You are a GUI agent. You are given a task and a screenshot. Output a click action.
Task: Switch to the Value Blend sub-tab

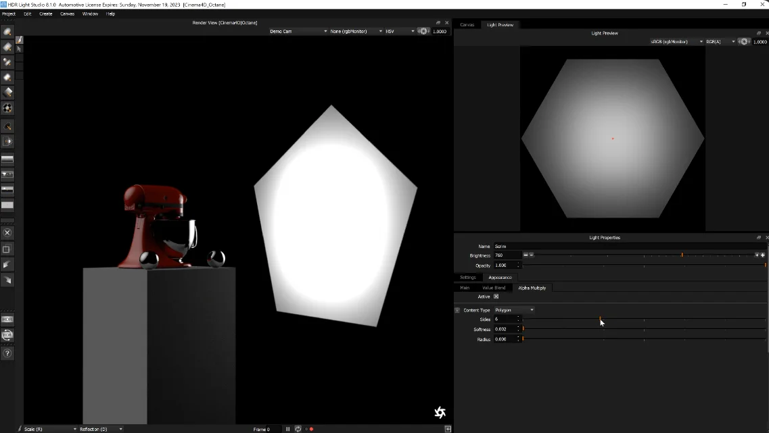493,288
